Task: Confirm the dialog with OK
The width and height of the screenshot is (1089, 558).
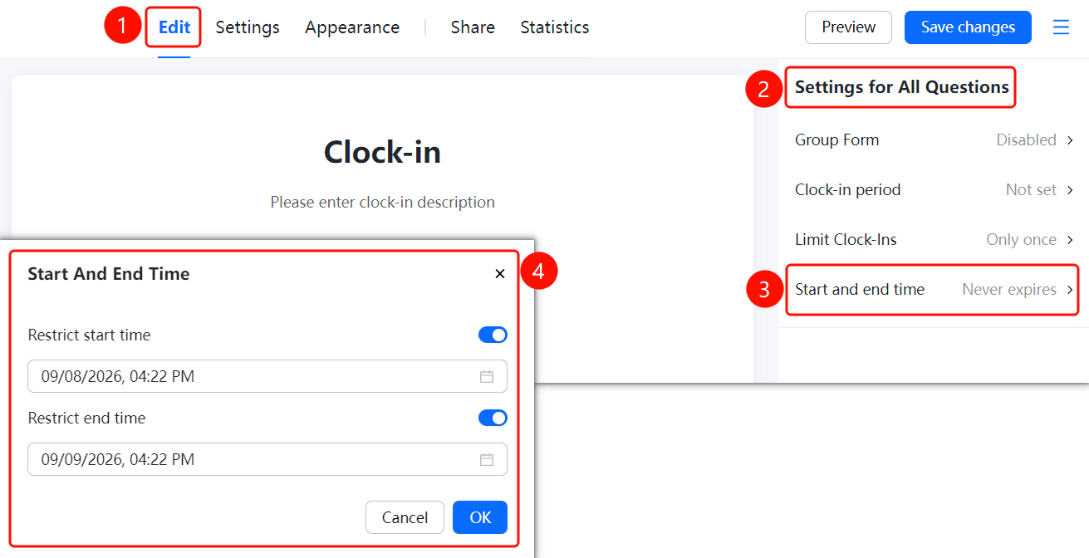Action: coord(480,517)
